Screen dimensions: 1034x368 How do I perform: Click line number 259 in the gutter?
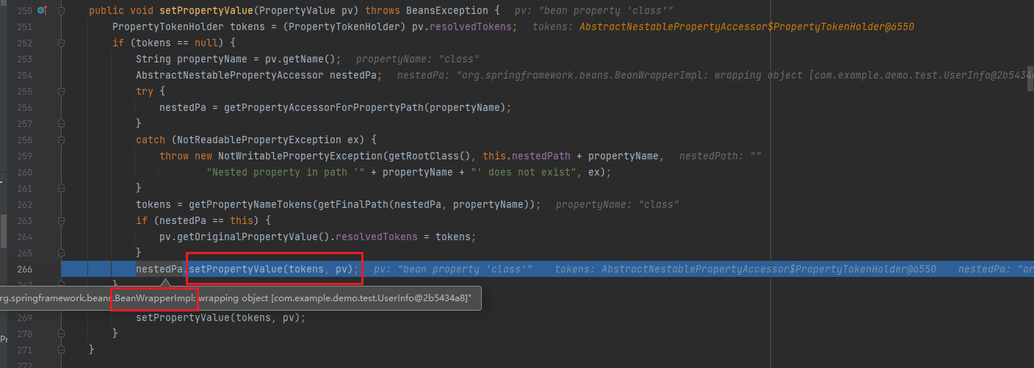[24, 156]
